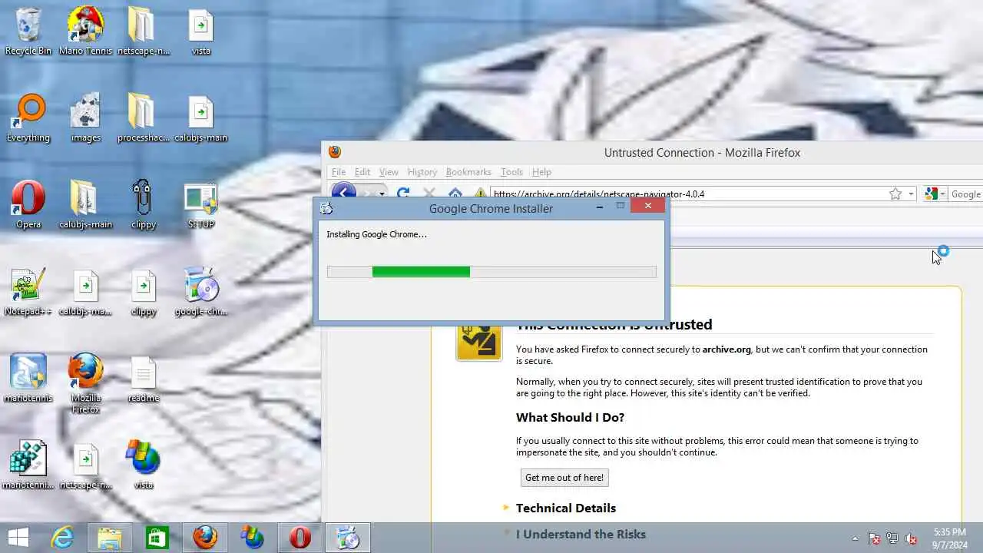Select the clippy paperclip icon

(x=144, y=204)
